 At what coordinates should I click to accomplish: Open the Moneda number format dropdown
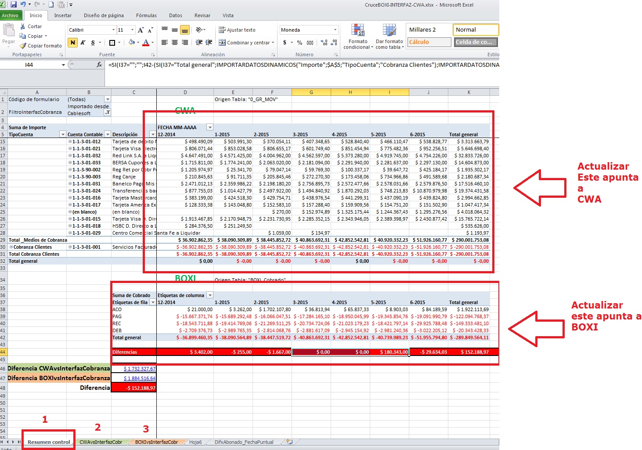335,30
